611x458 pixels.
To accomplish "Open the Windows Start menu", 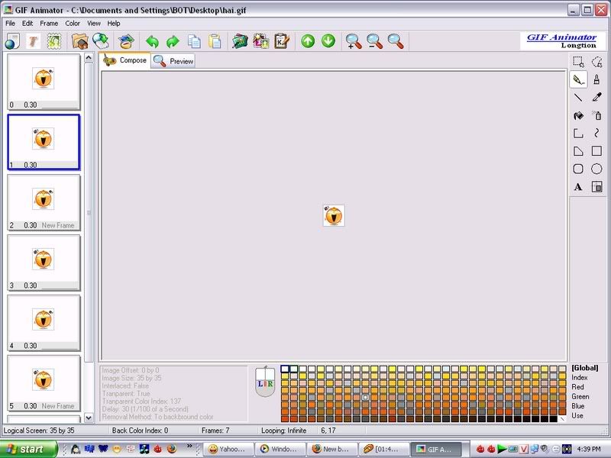I will (x=27, y=449).
